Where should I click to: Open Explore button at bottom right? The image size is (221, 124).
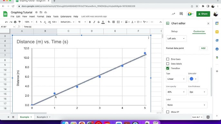pyautogui.click(x=208, y=117)
